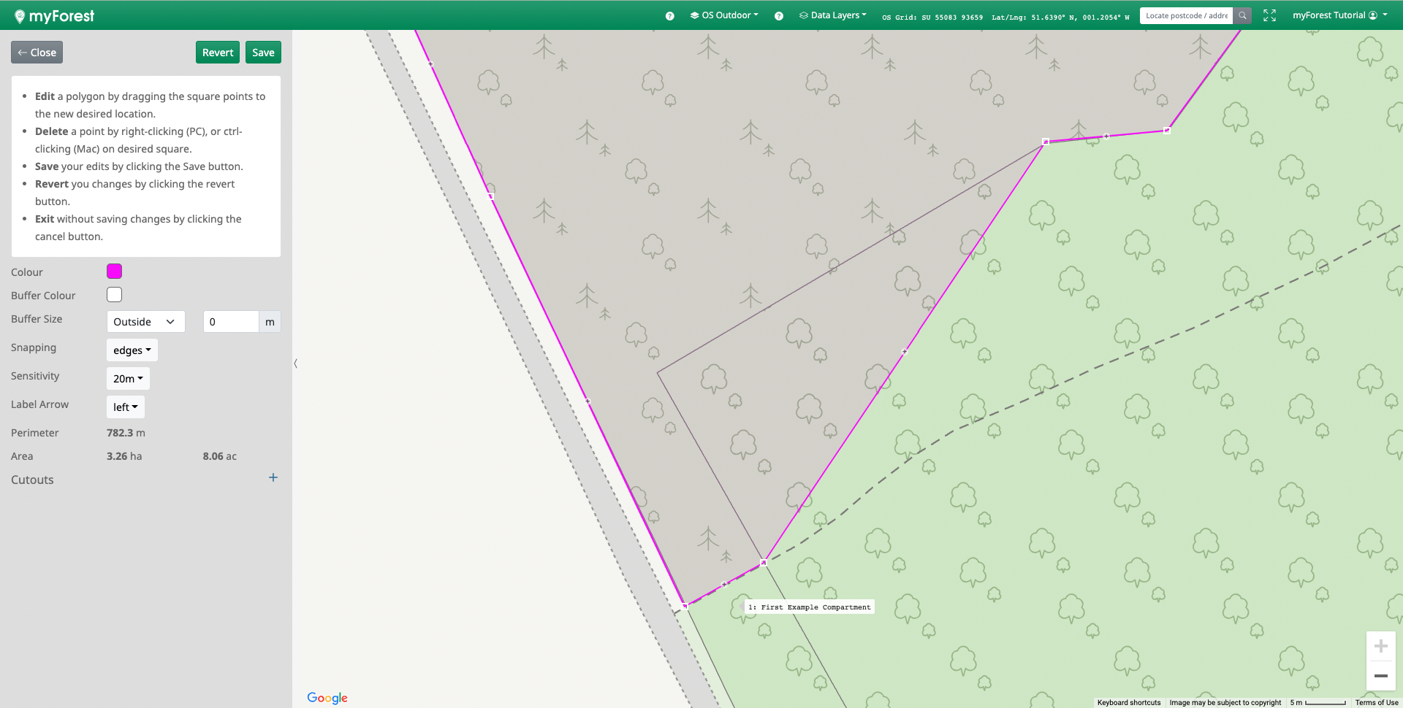The width and height of the screenshot is (1403, 708).
Task: Click the Save button
Action: click(x=263, y=53)
